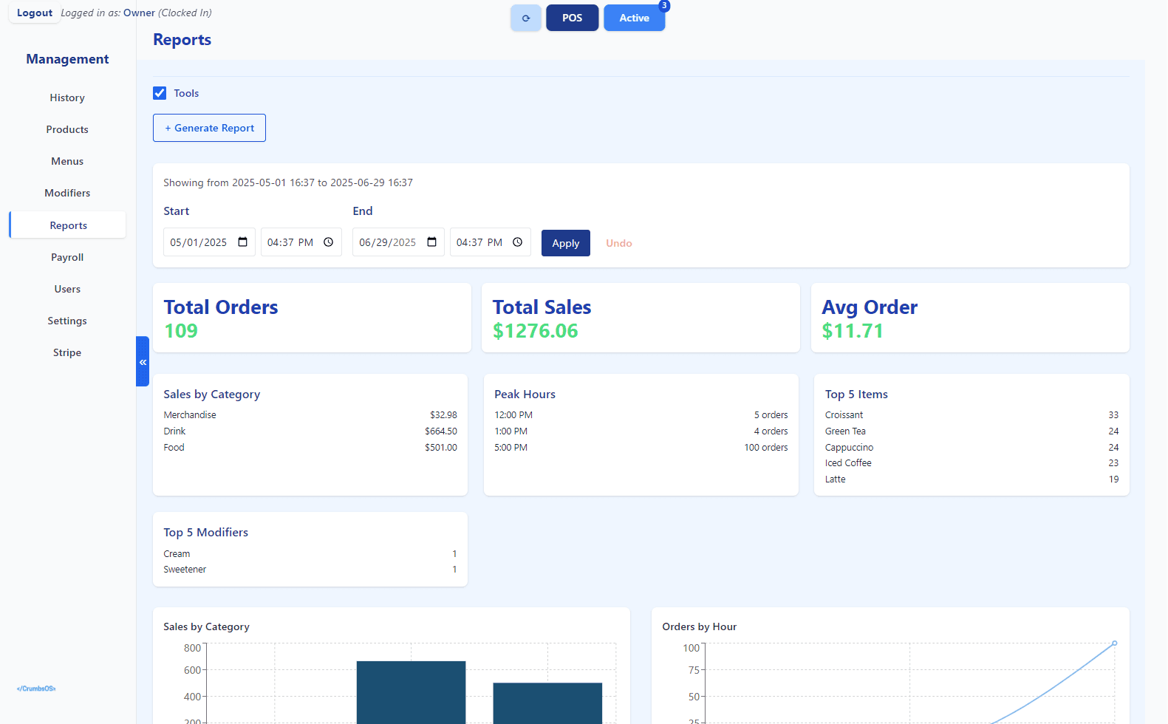Click Undo to revert date filter
This screenshot has height=724, width=1168.
618,243
